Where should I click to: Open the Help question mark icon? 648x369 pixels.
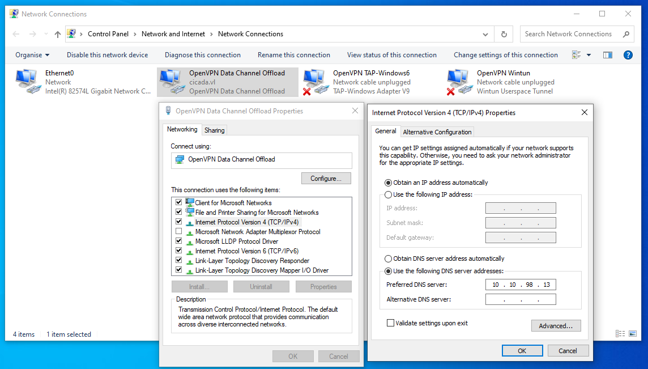click(x=628, y=55)
